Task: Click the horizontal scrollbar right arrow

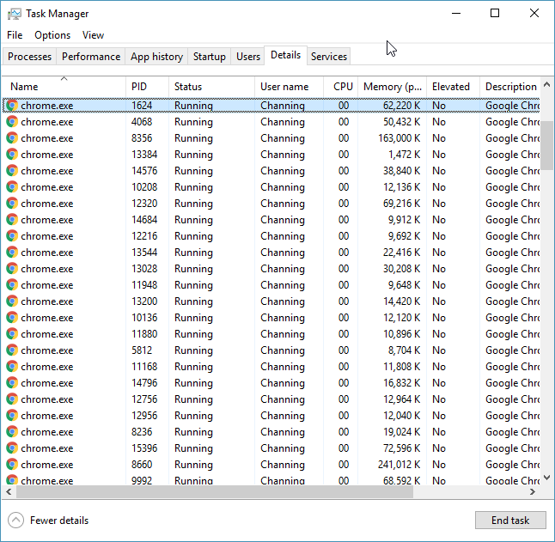Action: [533, 492]
